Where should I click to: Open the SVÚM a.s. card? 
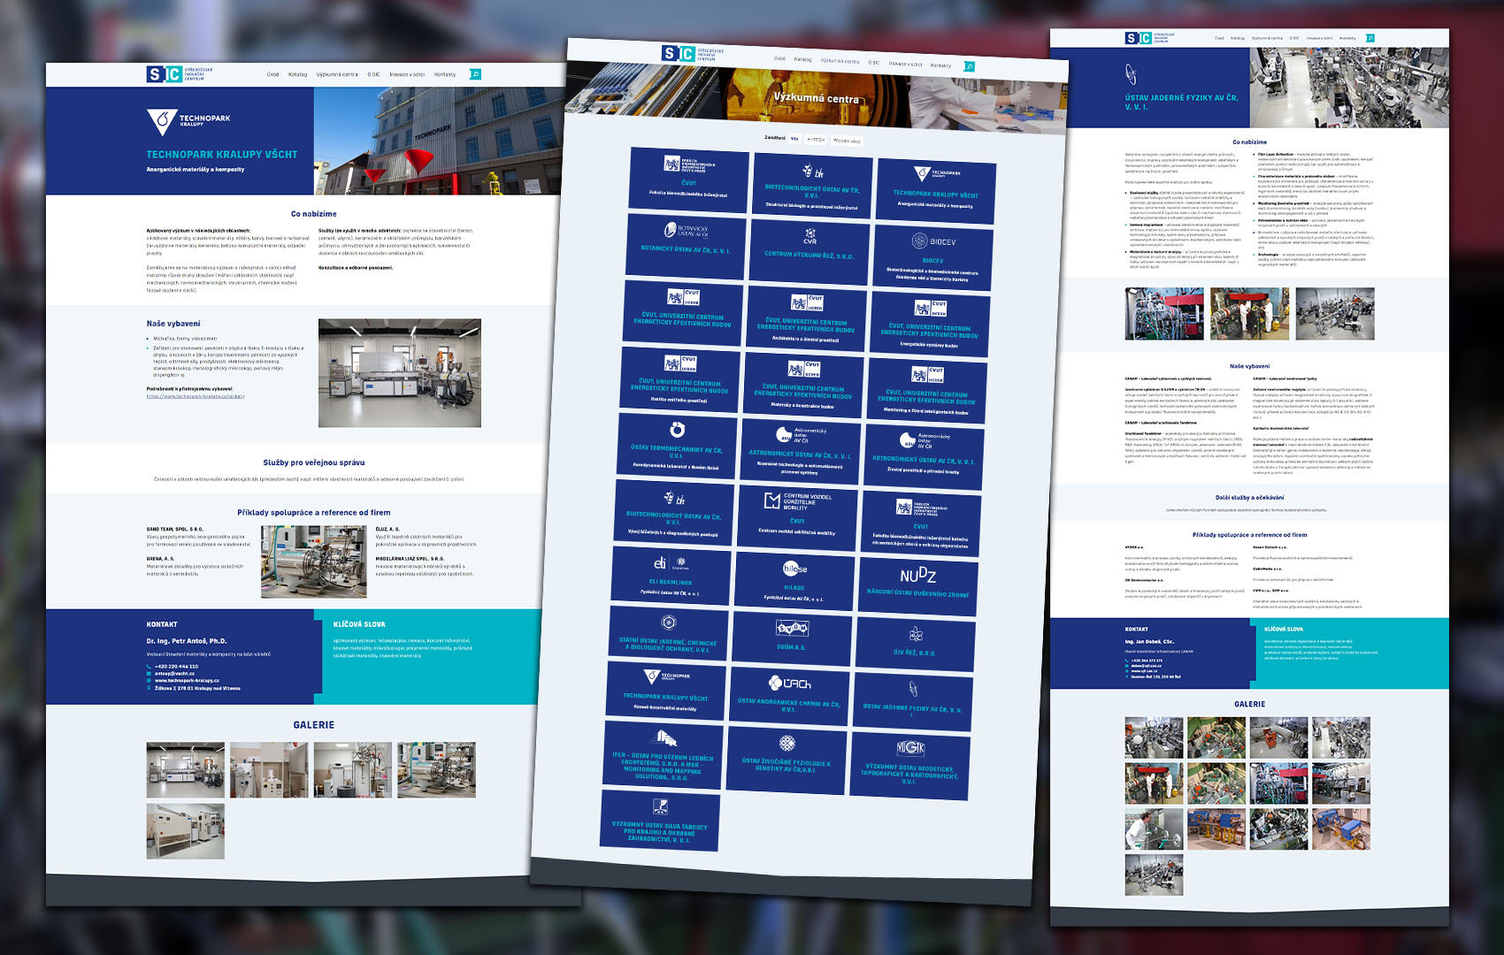pyautogui.click(x=792, y=637)
